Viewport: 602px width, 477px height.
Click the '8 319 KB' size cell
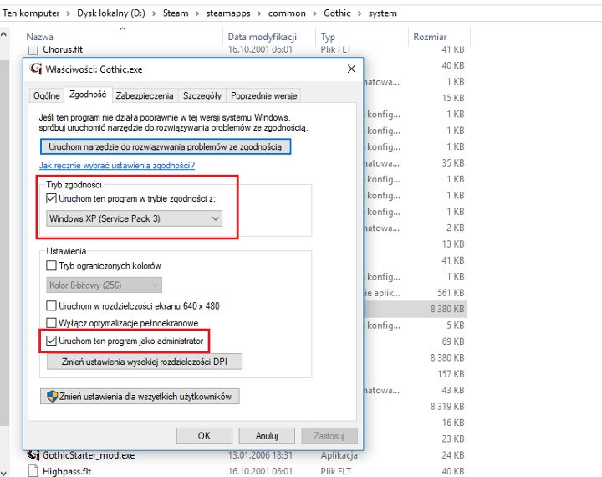(x=447, y=406)
